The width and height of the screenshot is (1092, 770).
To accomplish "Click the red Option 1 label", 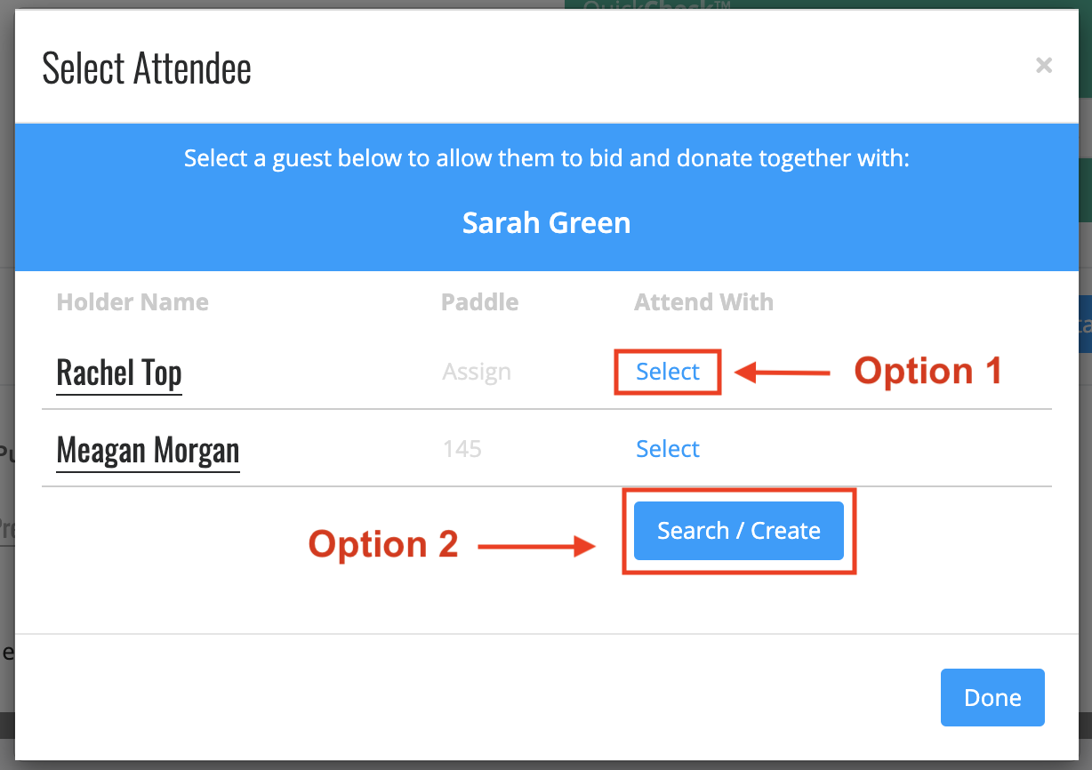I will (x=928, y=371).
